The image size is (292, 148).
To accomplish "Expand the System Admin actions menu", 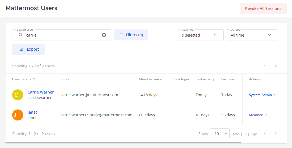I will pos(262,95).
